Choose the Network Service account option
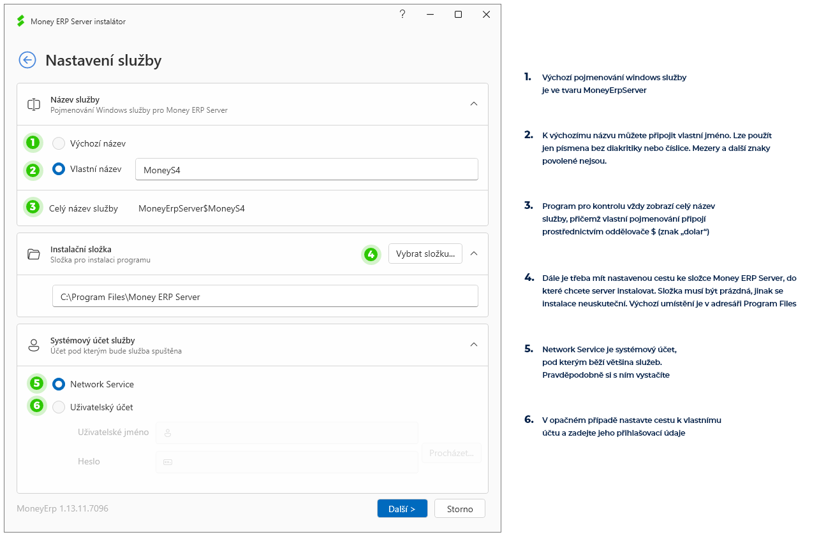The width and height of the screenshot is (826, 537). (x=59, y=384)
